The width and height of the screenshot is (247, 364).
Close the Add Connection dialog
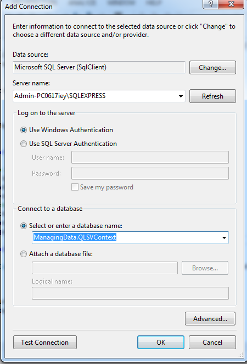coord(231,4)
